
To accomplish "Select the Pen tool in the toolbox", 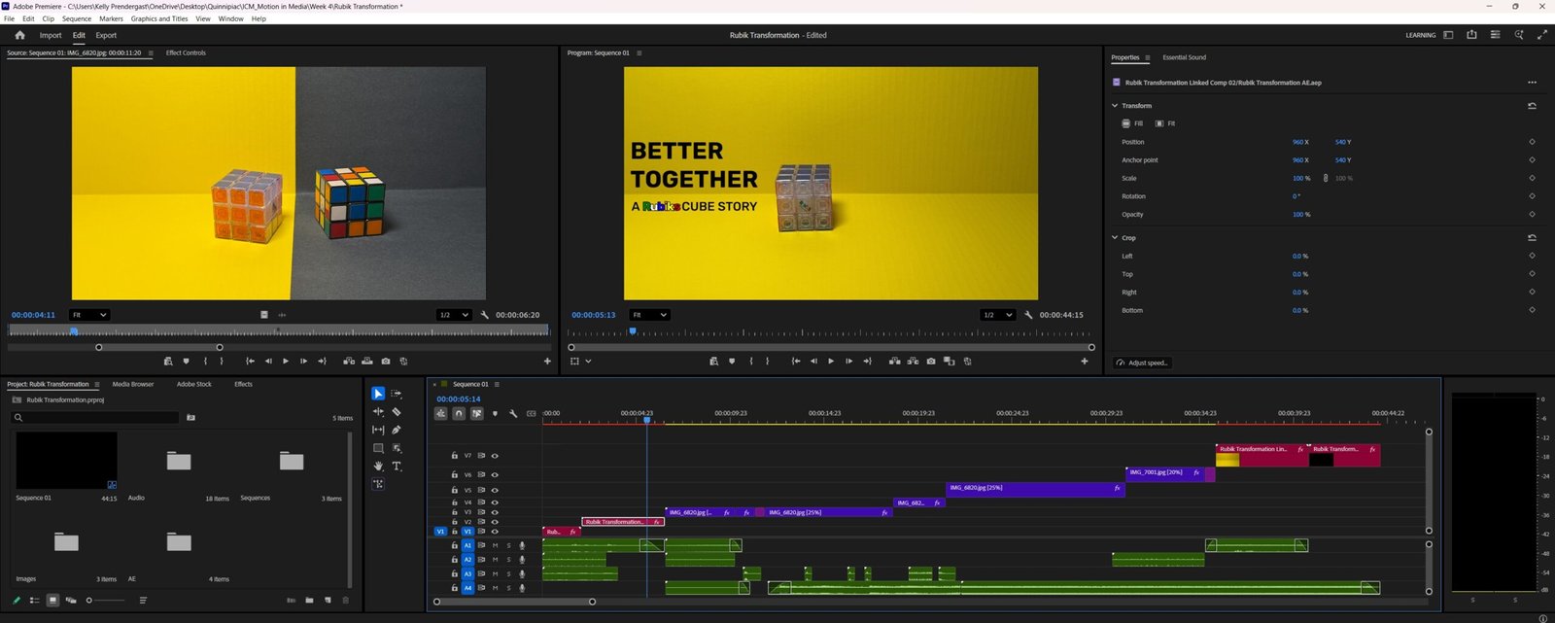I will coord(397,430).
